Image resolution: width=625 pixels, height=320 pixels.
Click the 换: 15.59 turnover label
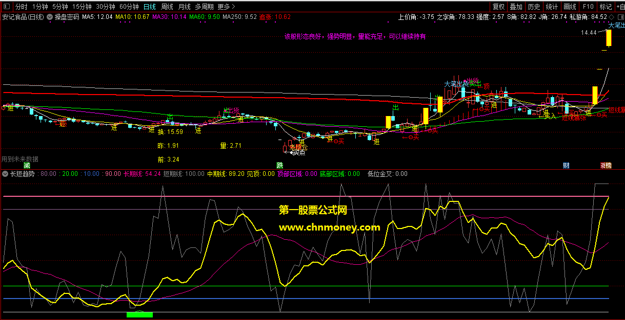tap(170, 132)
